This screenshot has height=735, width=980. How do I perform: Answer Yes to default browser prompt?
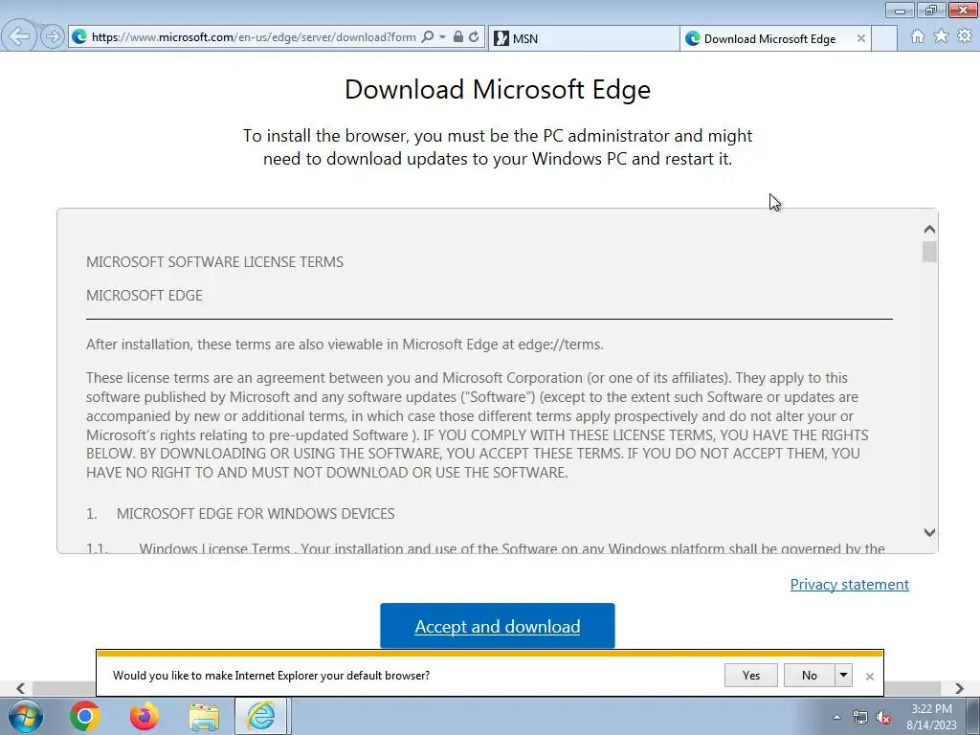(x=751, y=675)
